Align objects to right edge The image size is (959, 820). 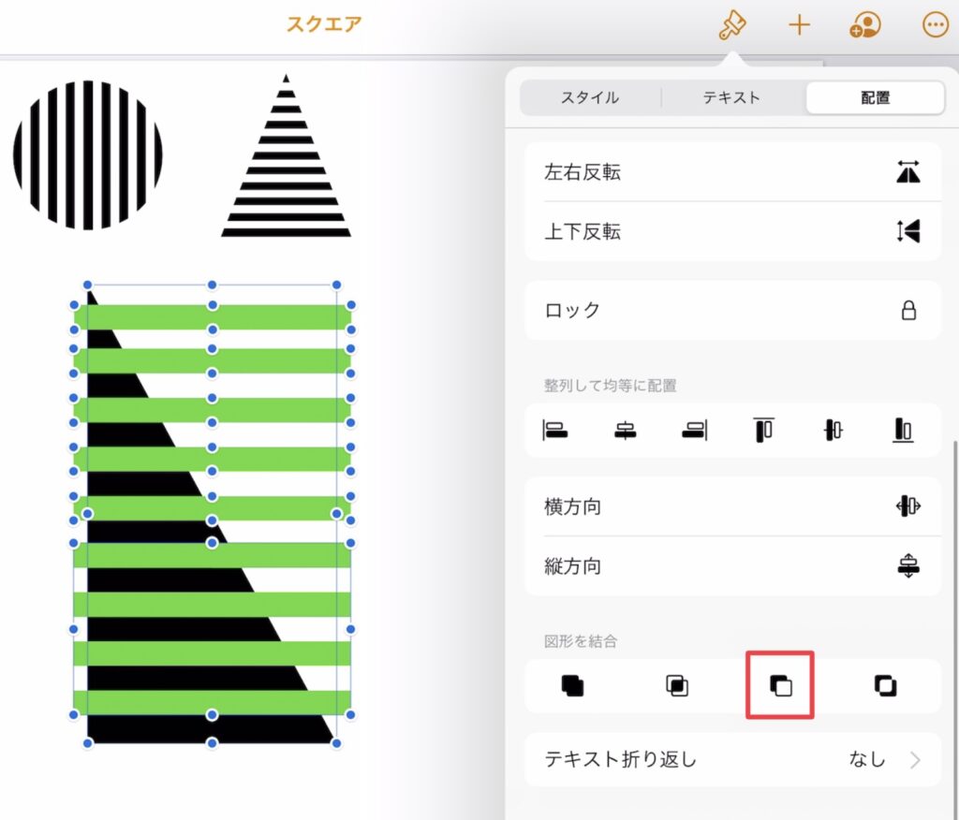695,430
